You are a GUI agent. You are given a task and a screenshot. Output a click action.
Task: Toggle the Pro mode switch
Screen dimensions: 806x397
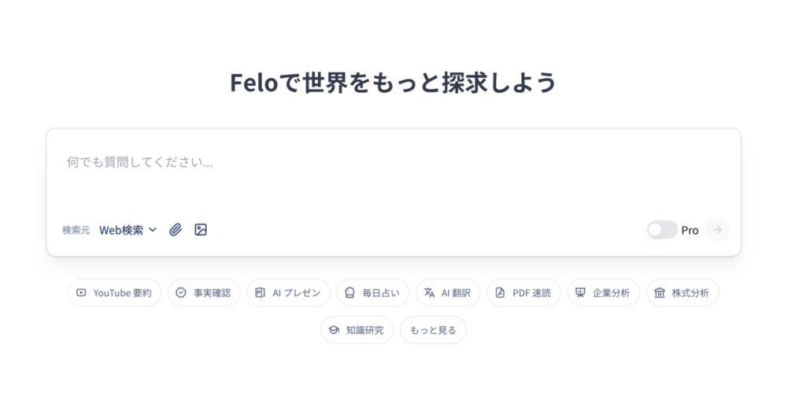pos(662,230)
